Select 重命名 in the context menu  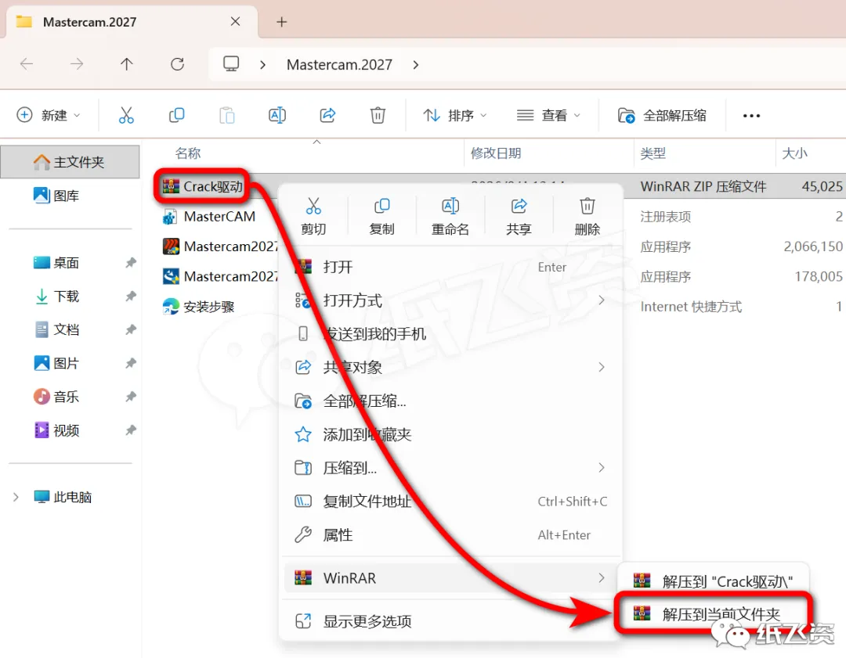click(450, 217)
